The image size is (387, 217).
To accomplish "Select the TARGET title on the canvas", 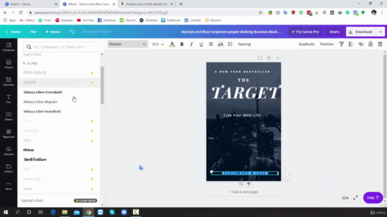I will pos(246,93).
